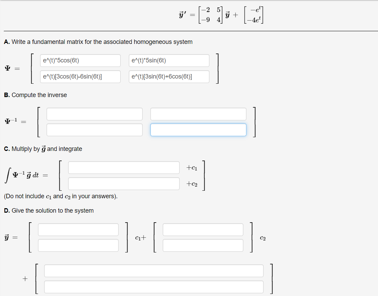Click the top-left inverse matrix entry field
The height and width of the screenshot is (296, 378).
[95, 114]
